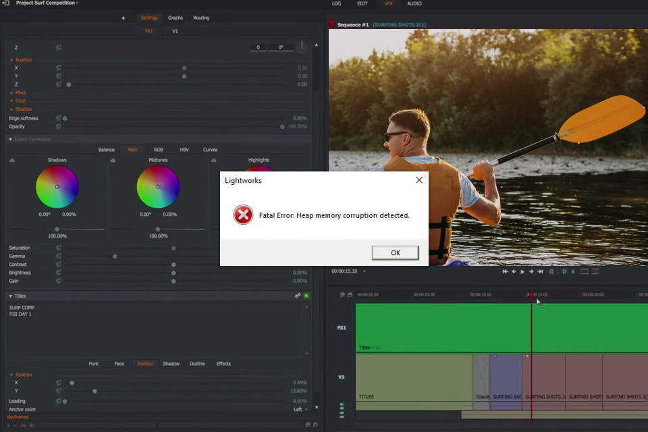Collapse the Titles Position section

pyautogui.click(x=11, y=375)
